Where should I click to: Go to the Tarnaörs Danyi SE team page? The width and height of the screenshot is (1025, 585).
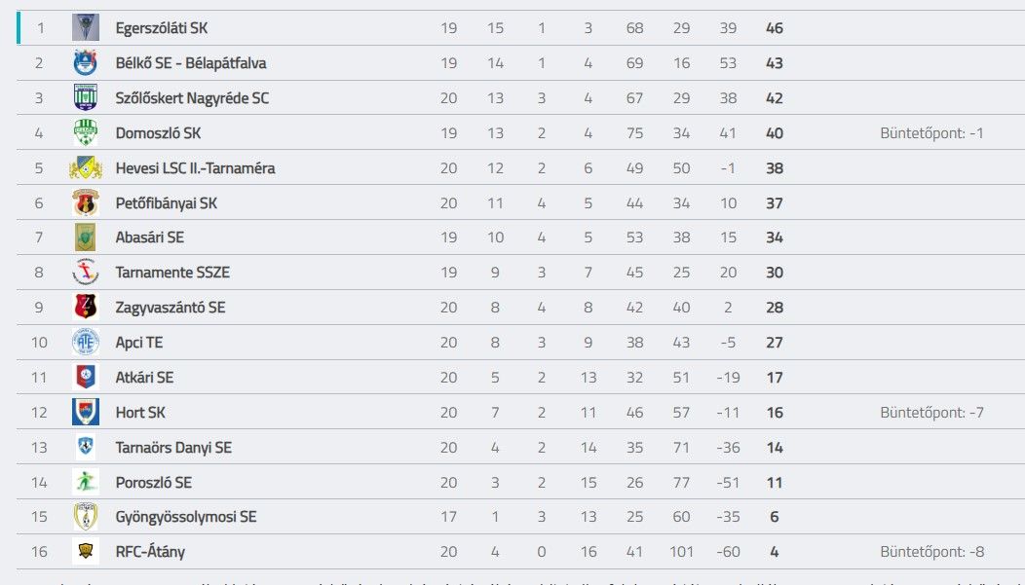(173, 447)
